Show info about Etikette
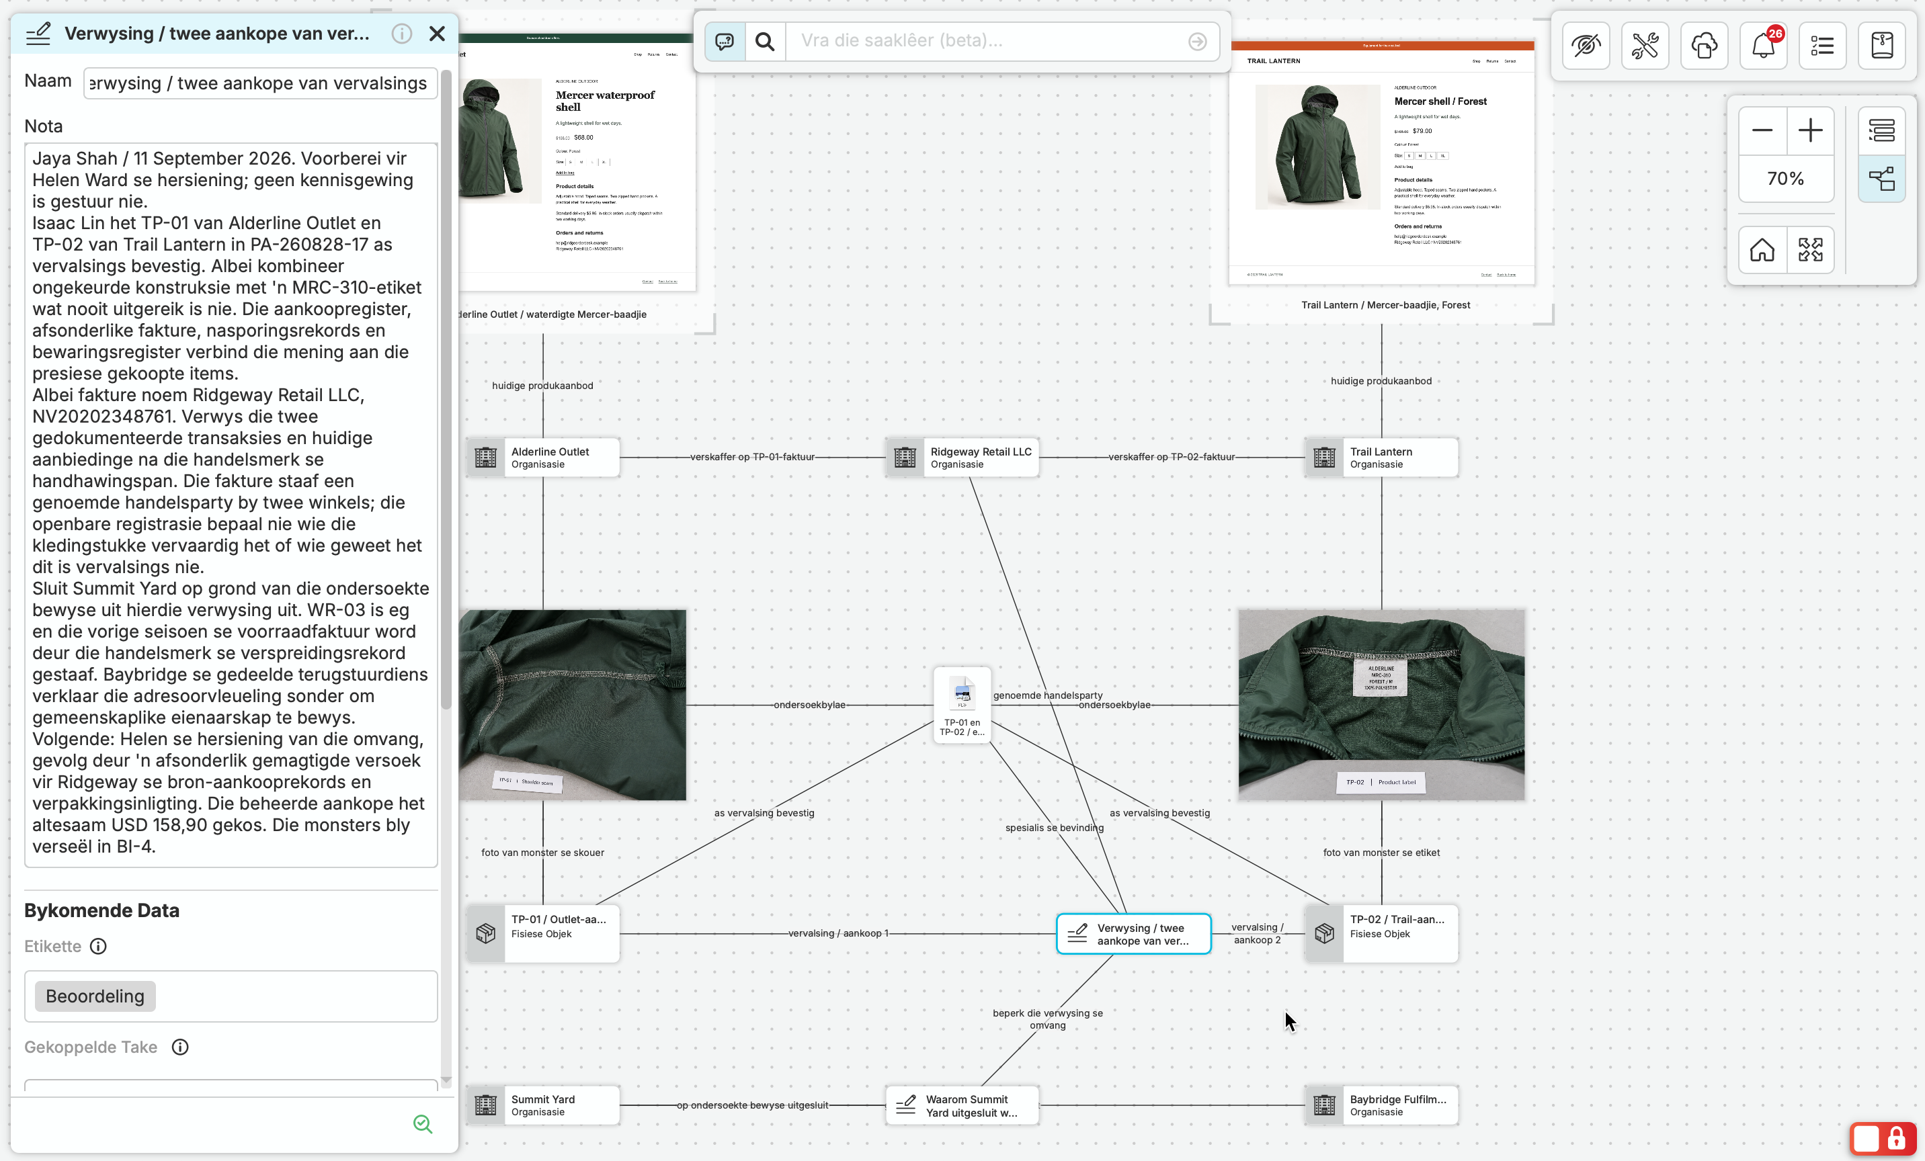This screenshot has width=1925, height=1161. 98,945
